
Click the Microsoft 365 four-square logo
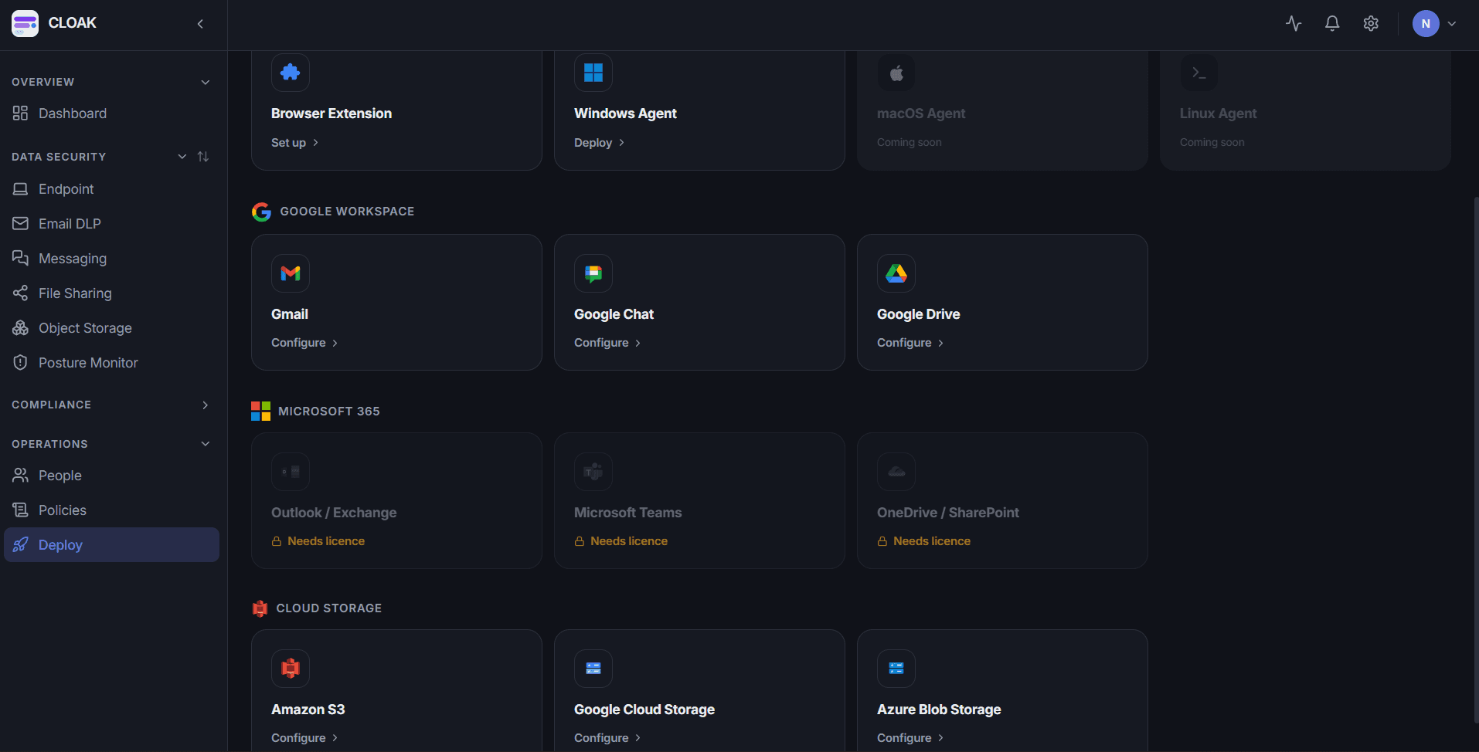point(260,411)
